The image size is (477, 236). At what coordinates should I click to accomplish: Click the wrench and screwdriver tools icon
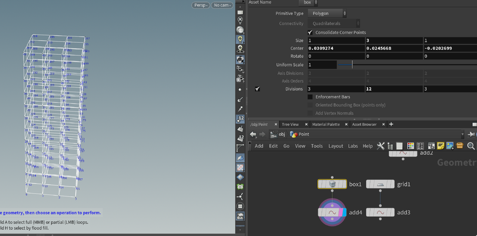(x=380, y=146)
